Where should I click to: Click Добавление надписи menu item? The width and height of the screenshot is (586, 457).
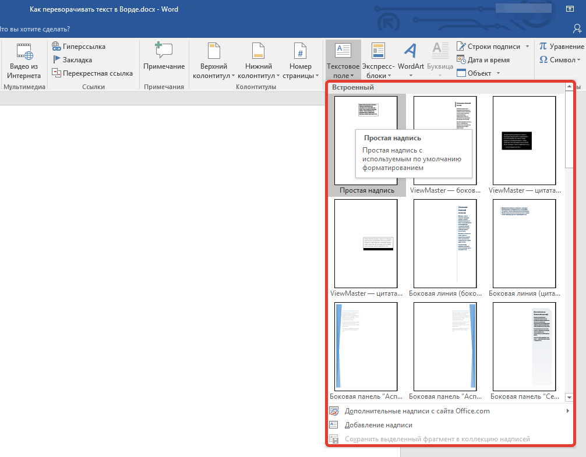[450, 425]
